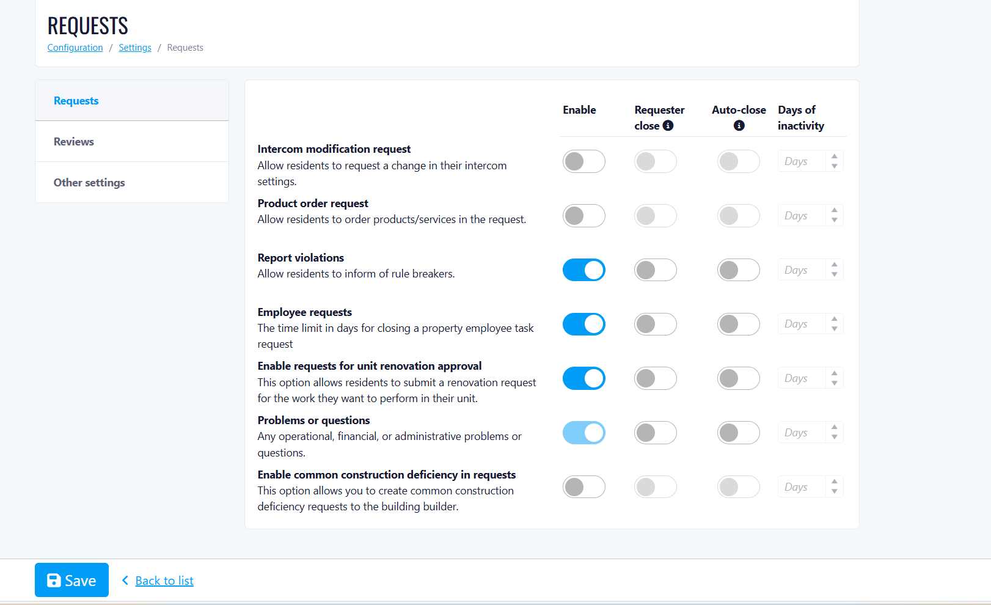Toggle Requester close for Report violations
This screenshot has height=605, width=991.
(655, 270)
